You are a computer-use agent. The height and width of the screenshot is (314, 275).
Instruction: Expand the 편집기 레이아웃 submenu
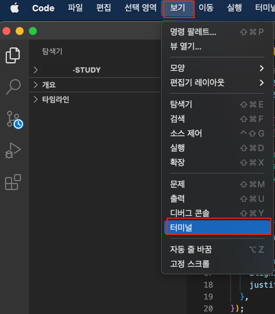click(x=217, y=82)
